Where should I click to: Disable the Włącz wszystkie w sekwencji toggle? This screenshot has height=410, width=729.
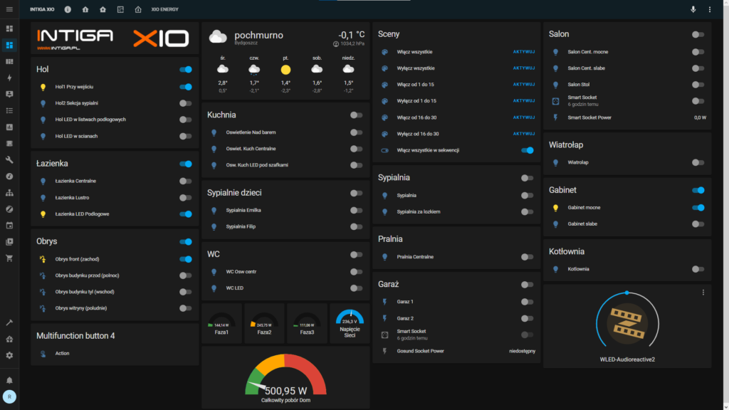tap(527, 150)
